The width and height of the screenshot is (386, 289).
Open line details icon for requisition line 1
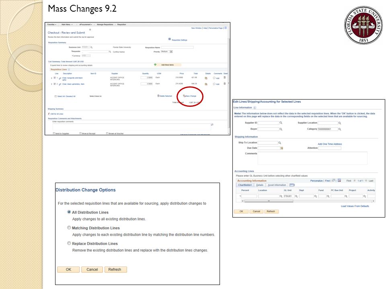(206, 78)
